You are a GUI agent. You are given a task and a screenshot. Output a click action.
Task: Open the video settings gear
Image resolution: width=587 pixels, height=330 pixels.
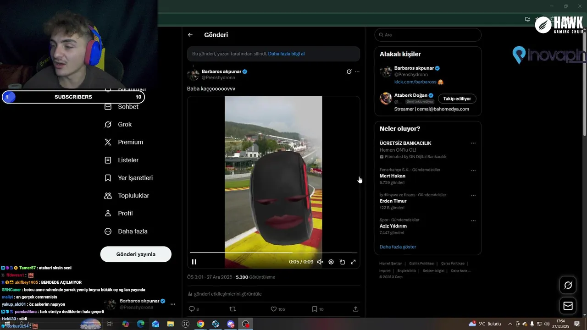tap(331, 262)
